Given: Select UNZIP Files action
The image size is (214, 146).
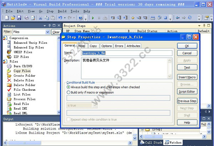Looking at the screenshot, I should (23, 52).
